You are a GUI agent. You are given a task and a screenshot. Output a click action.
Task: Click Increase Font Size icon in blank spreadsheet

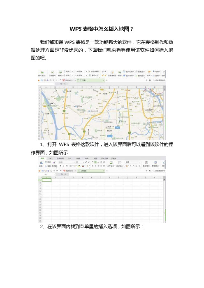click(x=86, y=162)
